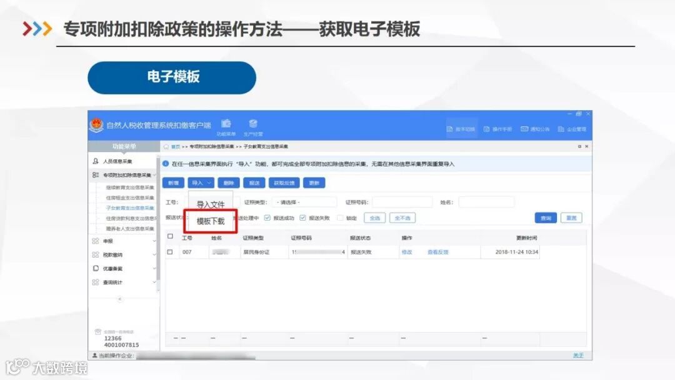
Task: Open the 操作手册 manual icon
Action: click(486, 129)
